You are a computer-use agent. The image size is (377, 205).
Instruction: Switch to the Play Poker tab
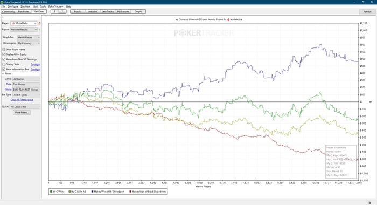[24, 11]
